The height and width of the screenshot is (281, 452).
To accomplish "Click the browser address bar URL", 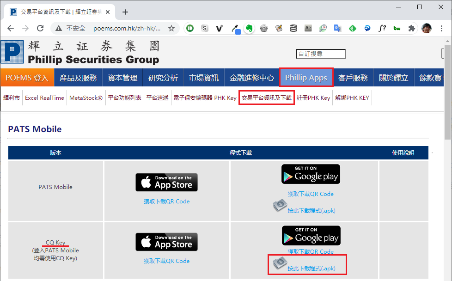I will (x=127, y=28).
